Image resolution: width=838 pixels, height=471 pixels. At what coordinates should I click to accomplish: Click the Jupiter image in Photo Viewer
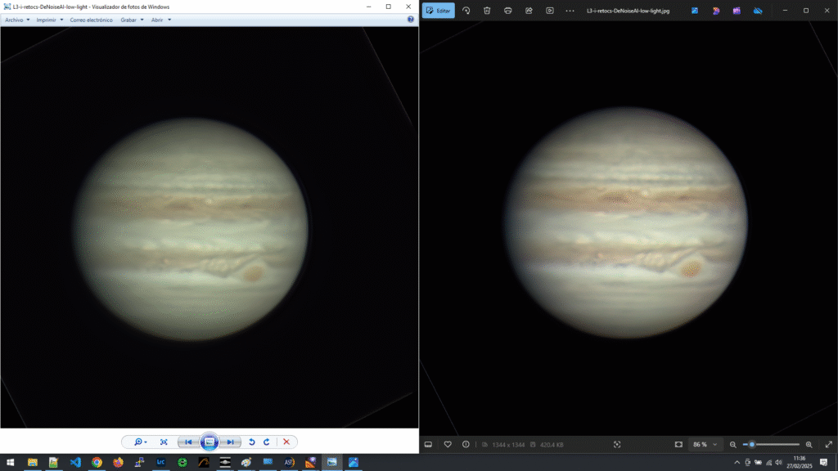point(191,229)
